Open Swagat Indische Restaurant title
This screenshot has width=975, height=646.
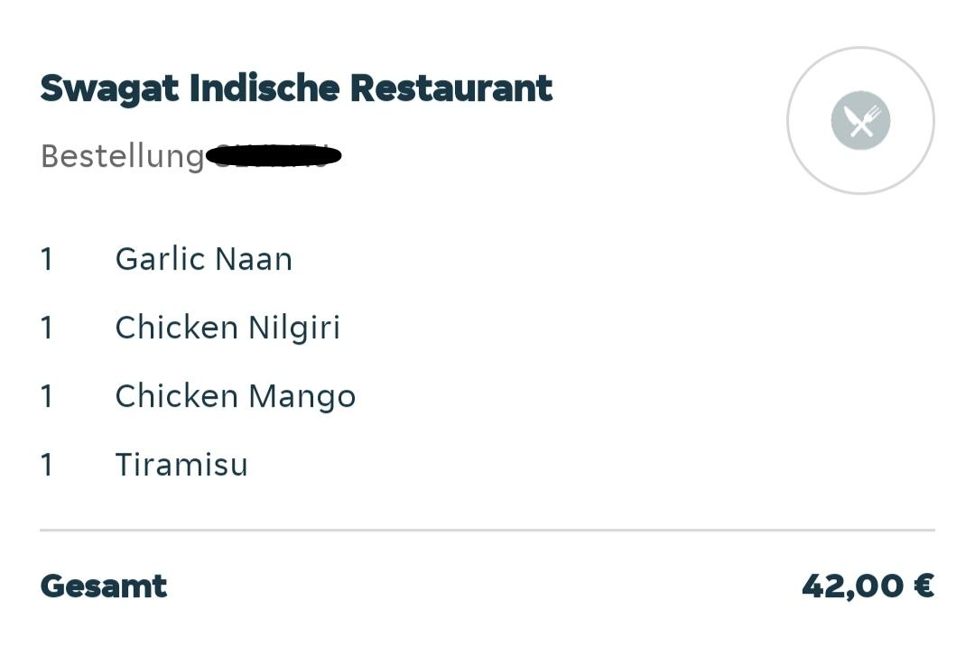coord(296,88)
